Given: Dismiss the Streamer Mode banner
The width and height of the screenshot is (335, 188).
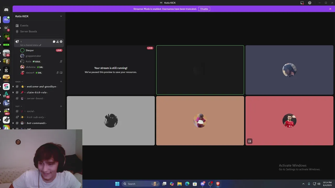Looking at the screenshot, I should [330, 9].
